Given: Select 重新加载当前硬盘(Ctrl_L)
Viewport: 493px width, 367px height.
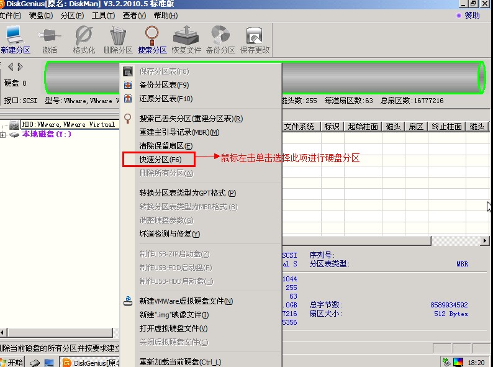Looking at the screenshot, I should pos(201,362).
